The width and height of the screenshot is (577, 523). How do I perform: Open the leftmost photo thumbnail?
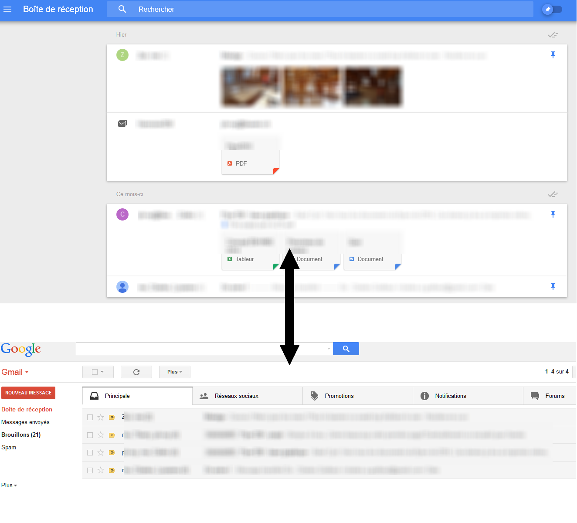click(251, 87)
